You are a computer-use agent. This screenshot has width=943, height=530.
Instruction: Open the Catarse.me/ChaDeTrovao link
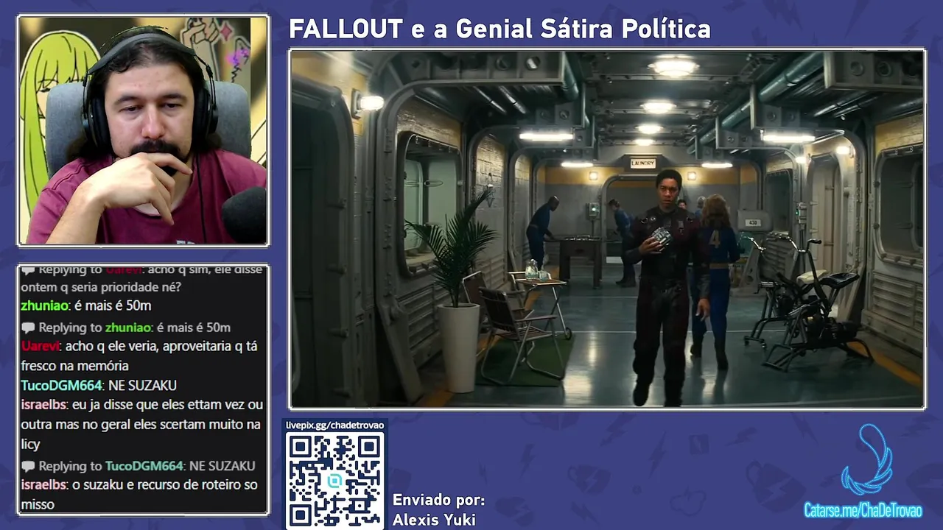(863, 511)
